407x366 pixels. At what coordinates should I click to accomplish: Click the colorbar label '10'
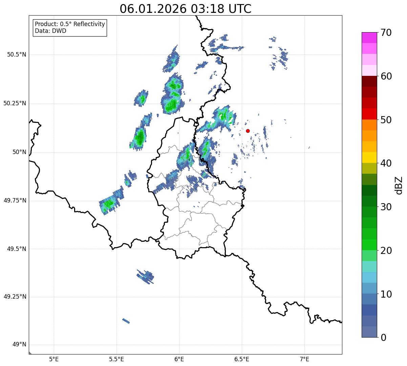pyautogui.click(x=386, y=294)
